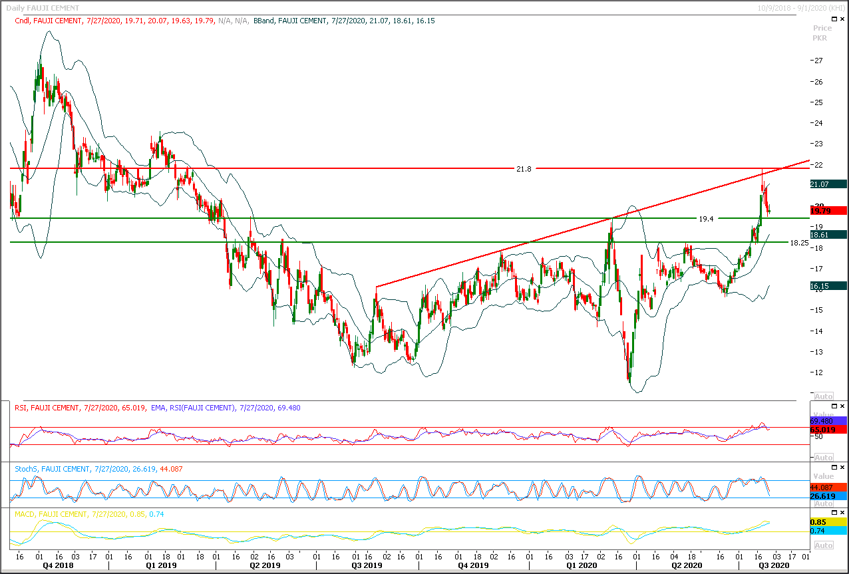Viewport: 849px width, 574px height.
Task: Click the 19.79 last price tag
Action: coord(828,210)
